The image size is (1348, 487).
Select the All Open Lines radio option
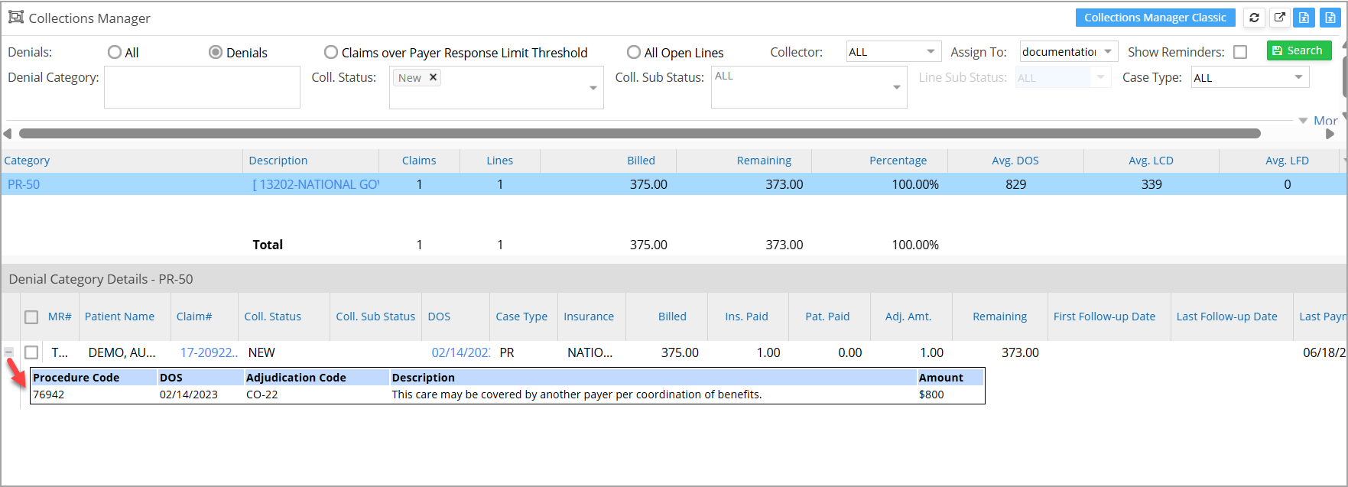(x=634, y=52)
